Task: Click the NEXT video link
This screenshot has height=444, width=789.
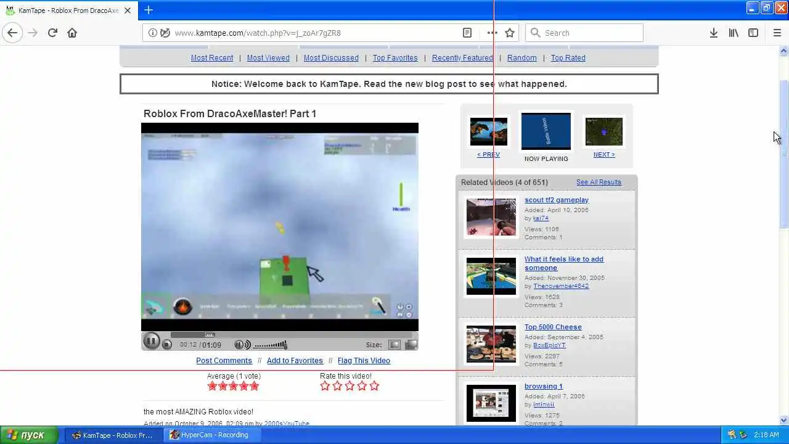Action: click(x=604, y=155)
